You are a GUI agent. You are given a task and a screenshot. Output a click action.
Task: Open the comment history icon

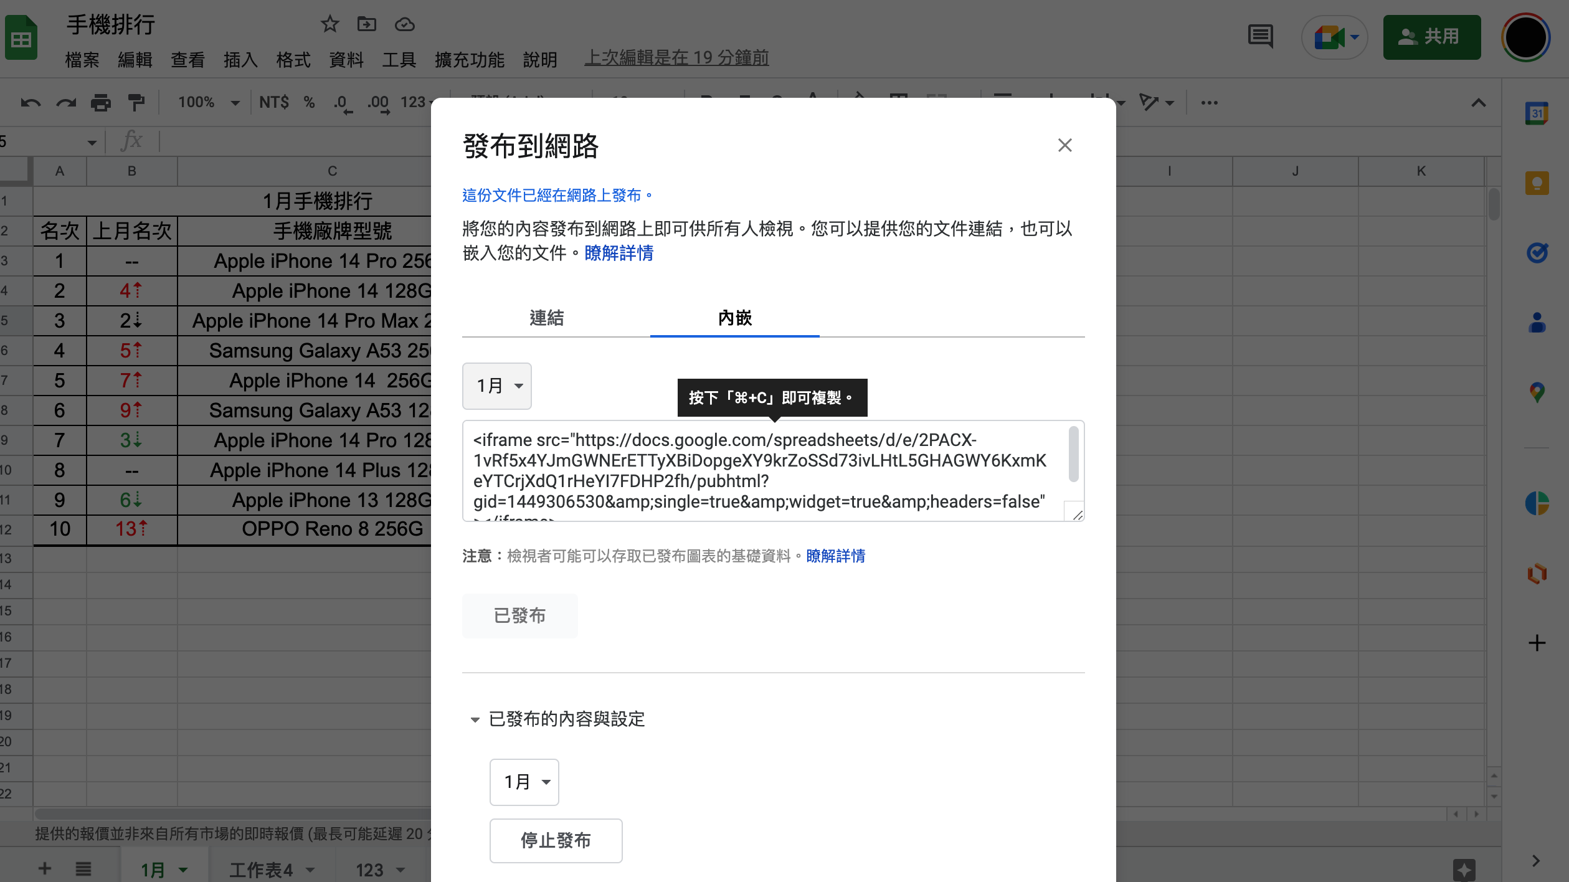(x=1261, y=37)
